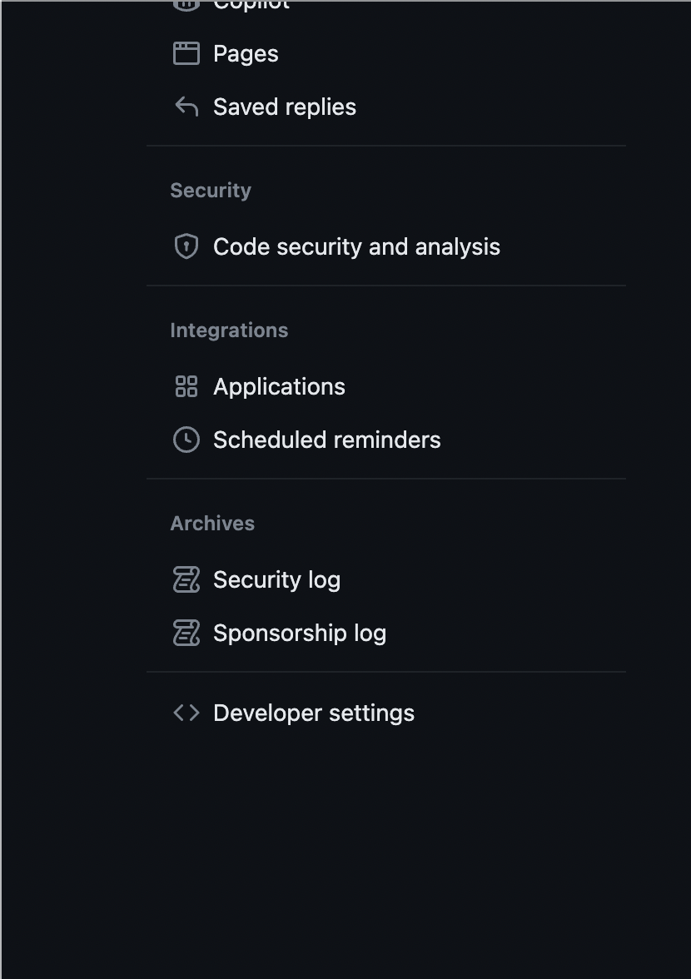Go to Saved replies settings
This screenshot has height=979, width=691.
[285, 107]
